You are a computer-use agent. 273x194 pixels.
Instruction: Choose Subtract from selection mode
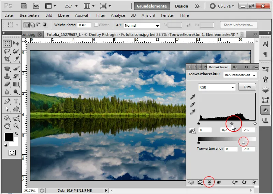[x=39, y=25]
